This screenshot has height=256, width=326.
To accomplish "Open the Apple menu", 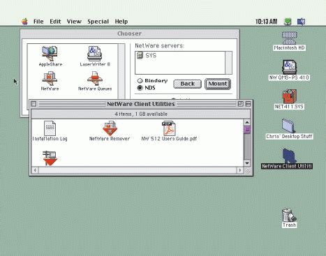I will (24, 22).
